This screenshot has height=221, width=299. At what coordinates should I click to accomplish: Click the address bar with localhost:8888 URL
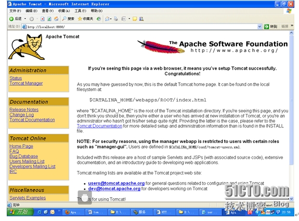pyautogui.click(x=141, y=27)
